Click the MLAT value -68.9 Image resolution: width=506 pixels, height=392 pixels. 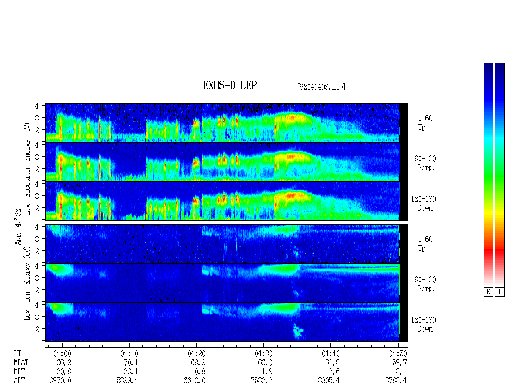[x=196, y=362]
